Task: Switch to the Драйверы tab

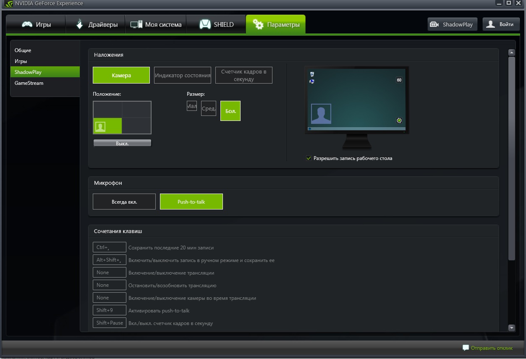Action: pos(96,24)
